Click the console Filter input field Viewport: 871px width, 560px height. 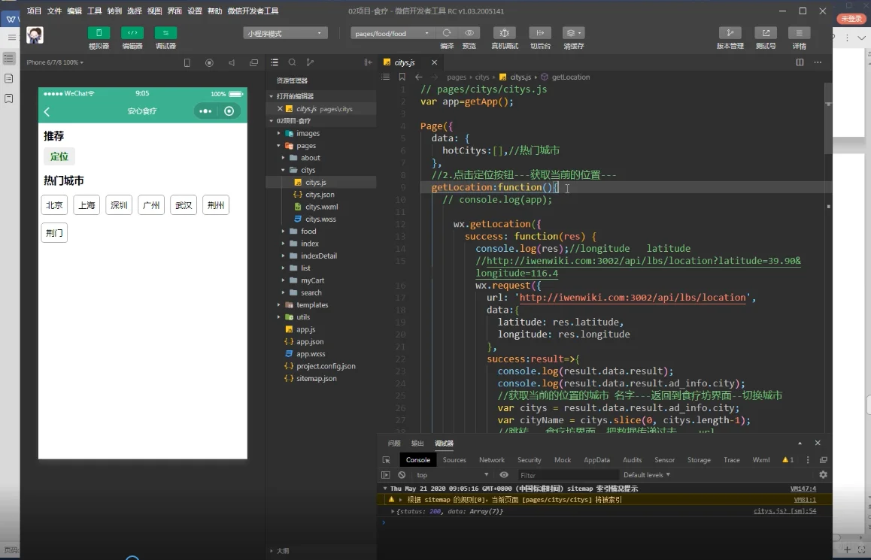[568, 475]
